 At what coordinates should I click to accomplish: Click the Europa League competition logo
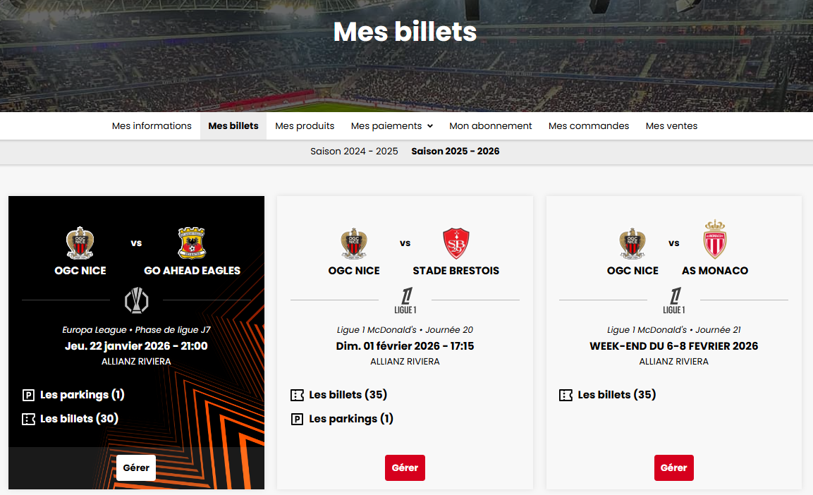[x=136, y=300]
